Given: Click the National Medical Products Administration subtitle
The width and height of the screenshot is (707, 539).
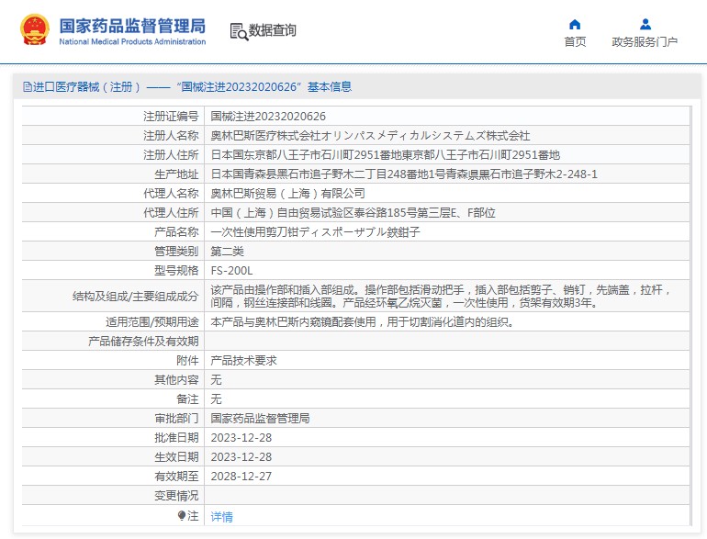Looking at the screenshot, I should click(132, 41).
